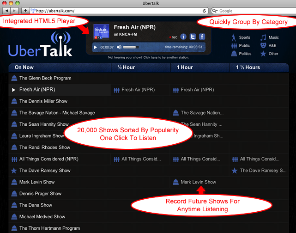
Task: Click public icon of All Things Considered (NPR)
Action: click(x=14, y=159)
